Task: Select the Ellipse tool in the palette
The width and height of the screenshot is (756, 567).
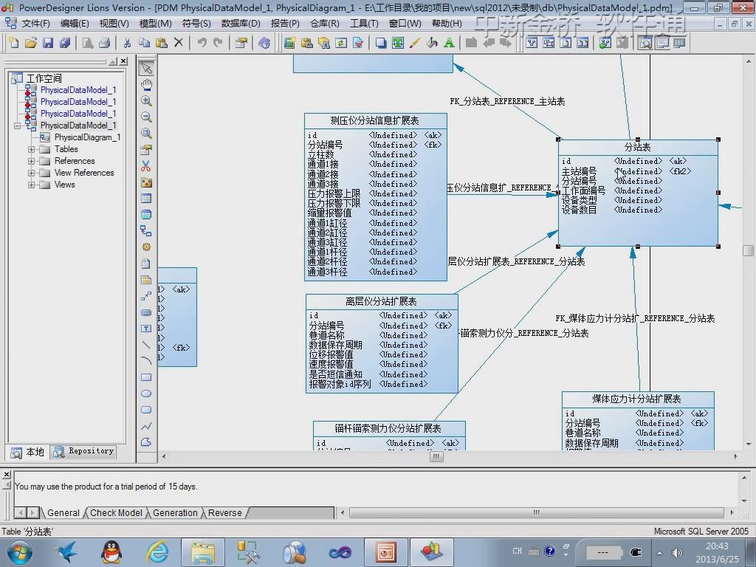Action: click(146, 394)
